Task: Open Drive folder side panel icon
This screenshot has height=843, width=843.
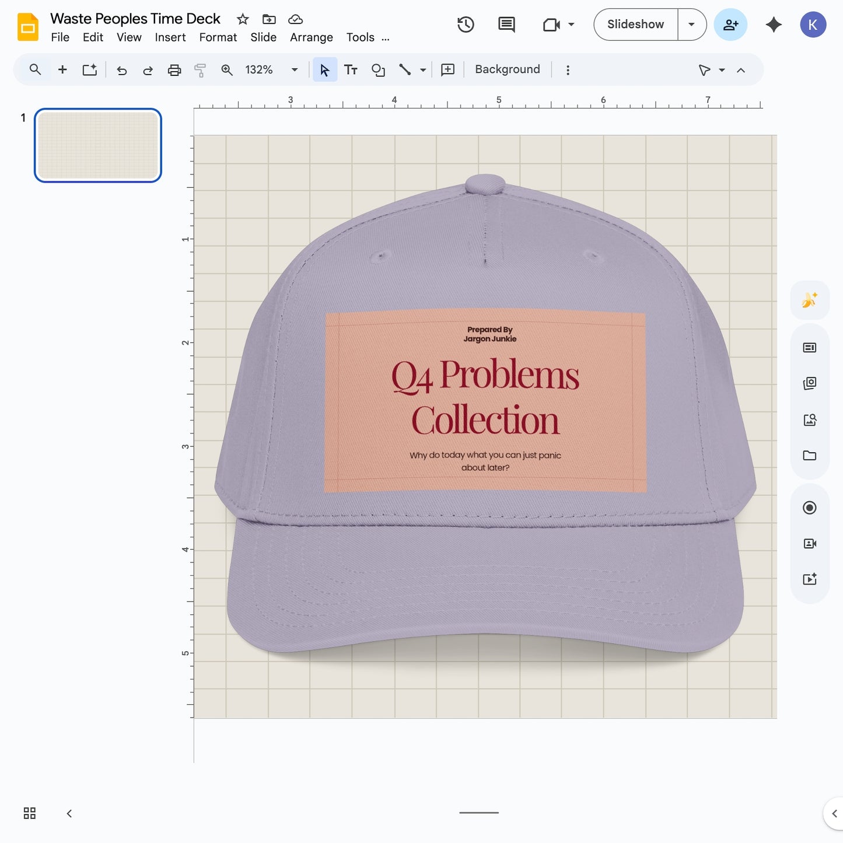Action: pyautogui.click(x=810, y=455)
